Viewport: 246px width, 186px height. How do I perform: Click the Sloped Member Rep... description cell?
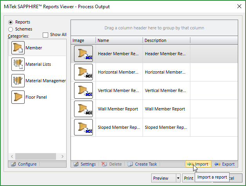point(166,127)
